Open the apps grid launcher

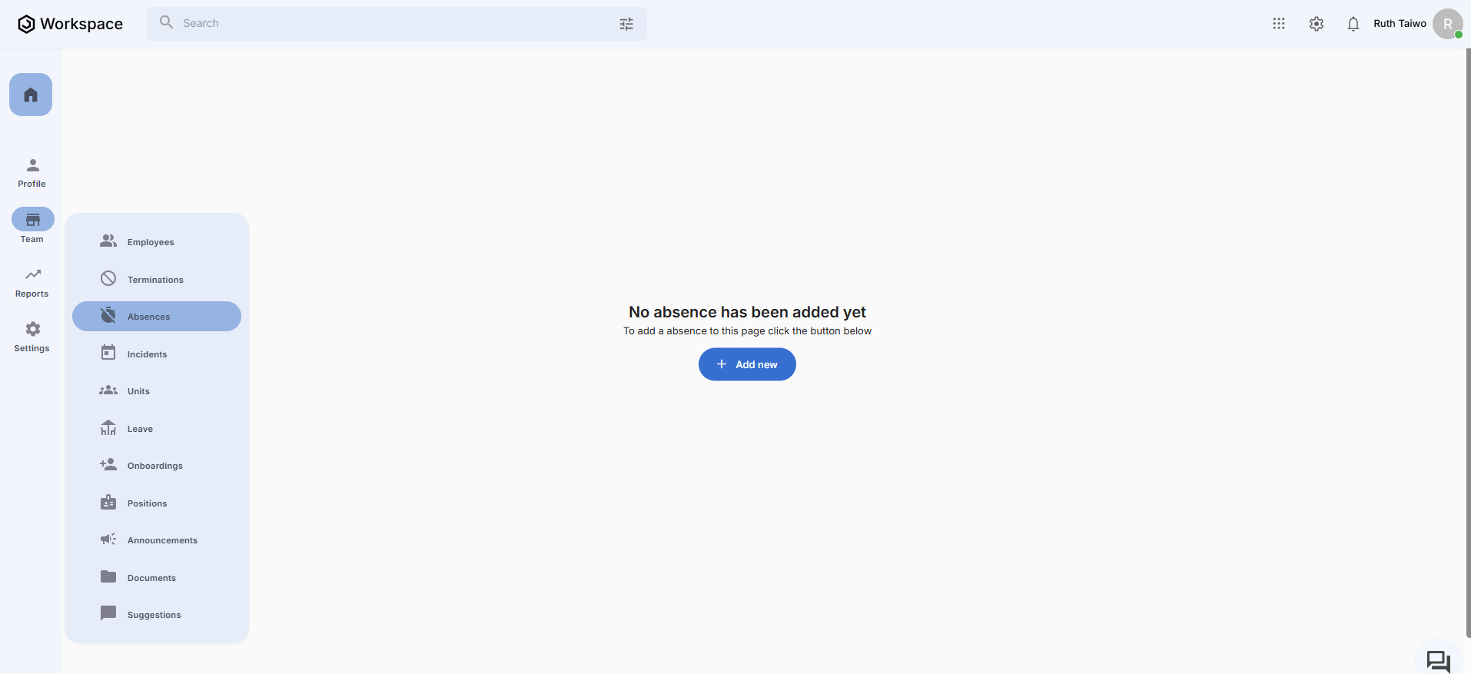coord(1279,24)
